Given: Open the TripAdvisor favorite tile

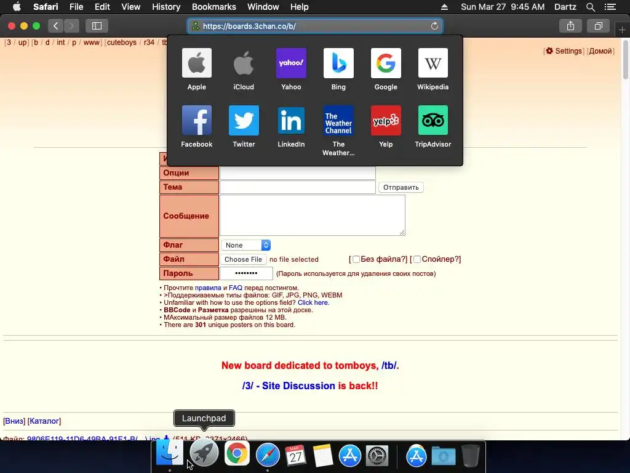Looking at the screenshot, I should tap(433, 120).
